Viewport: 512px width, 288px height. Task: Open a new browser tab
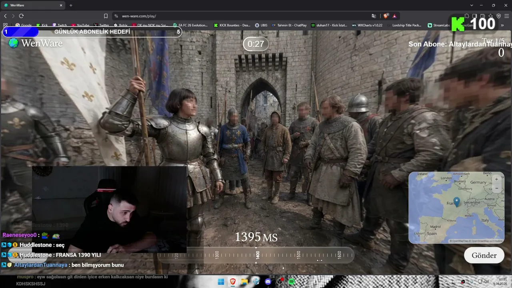click(71, 5)
